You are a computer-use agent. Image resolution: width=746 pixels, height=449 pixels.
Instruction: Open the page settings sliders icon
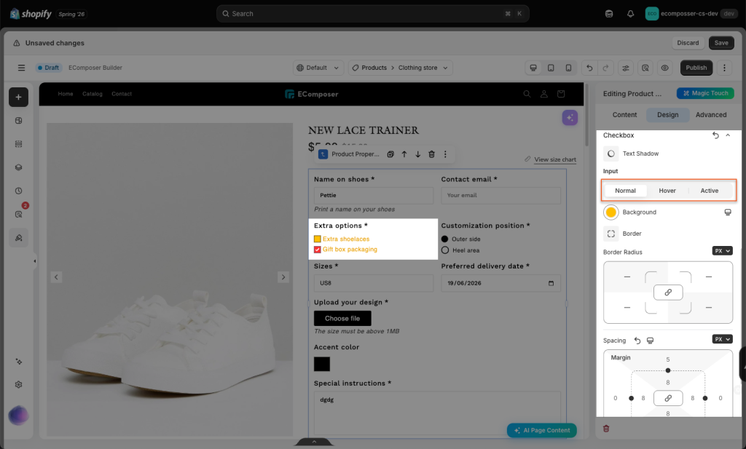pos(626,68)
